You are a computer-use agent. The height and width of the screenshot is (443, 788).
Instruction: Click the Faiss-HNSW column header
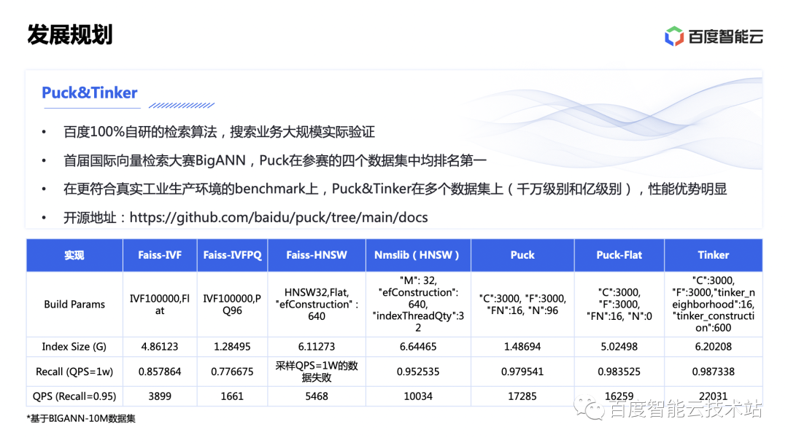pyautogui.click(x=317, y=255)
